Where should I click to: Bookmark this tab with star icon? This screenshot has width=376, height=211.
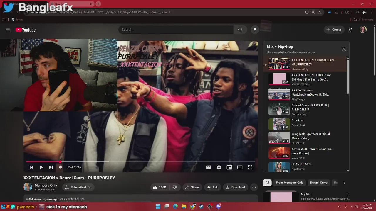(320, 12)
